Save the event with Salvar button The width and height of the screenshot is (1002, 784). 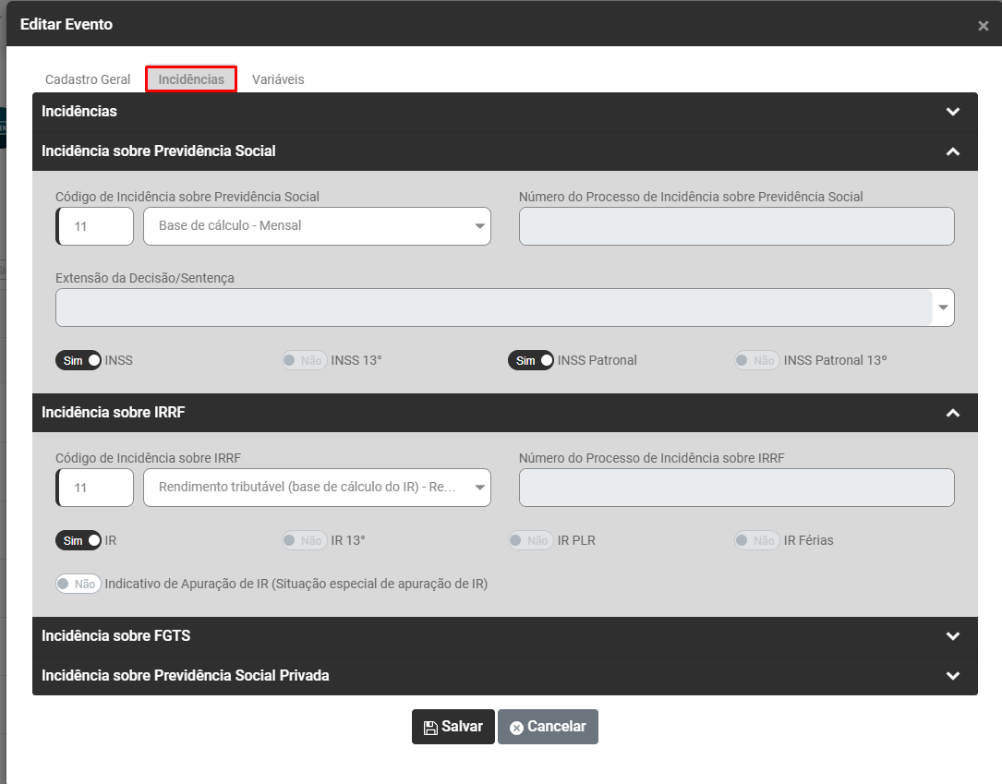point(453,727)
